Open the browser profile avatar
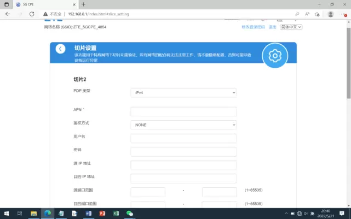Screen dimensions: 351x219 330,14
